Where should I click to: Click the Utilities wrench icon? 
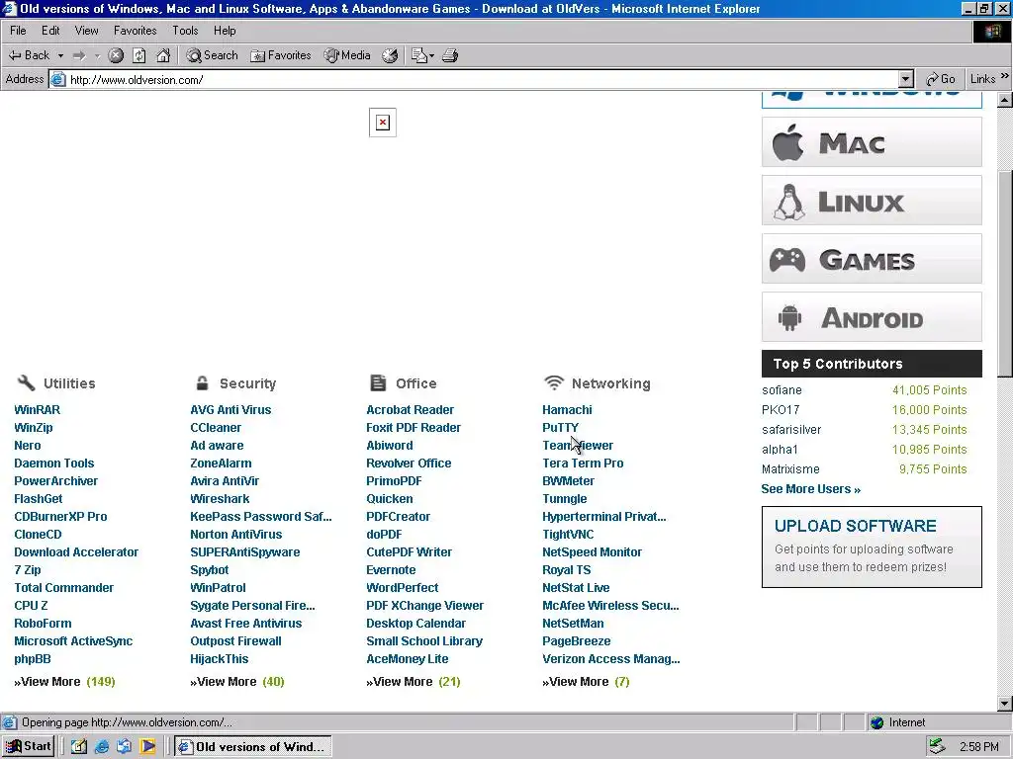click(x=26, y=382)
